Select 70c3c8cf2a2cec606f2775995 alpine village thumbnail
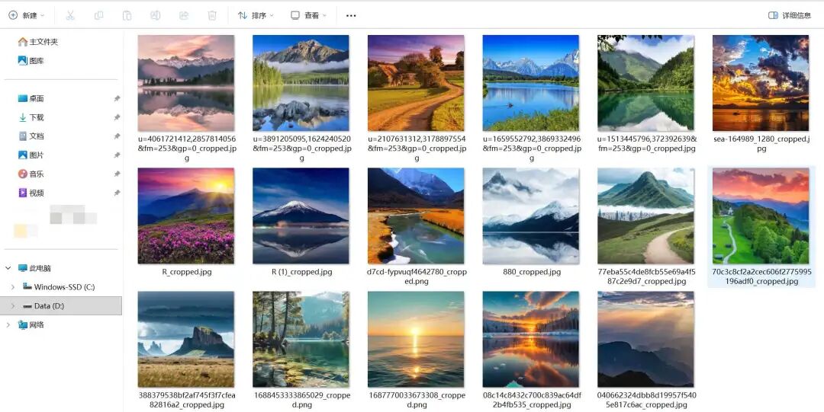The width and height of the screenshot is (824, 412). [x=761, y=216]
